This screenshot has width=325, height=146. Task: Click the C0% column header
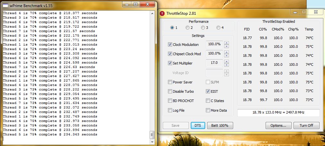[x=263, y=30]
